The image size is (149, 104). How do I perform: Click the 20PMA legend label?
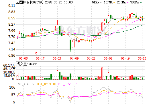click(x=121, y=2)
